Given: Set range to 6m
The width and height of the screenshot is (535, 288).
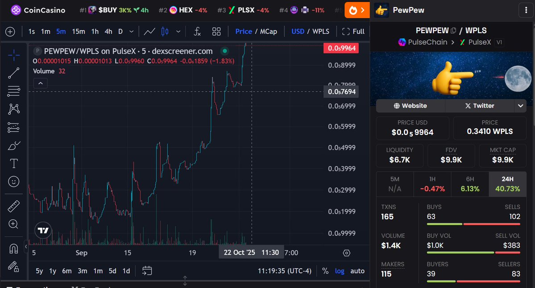Looking at the screenshot, I should 67,271.
